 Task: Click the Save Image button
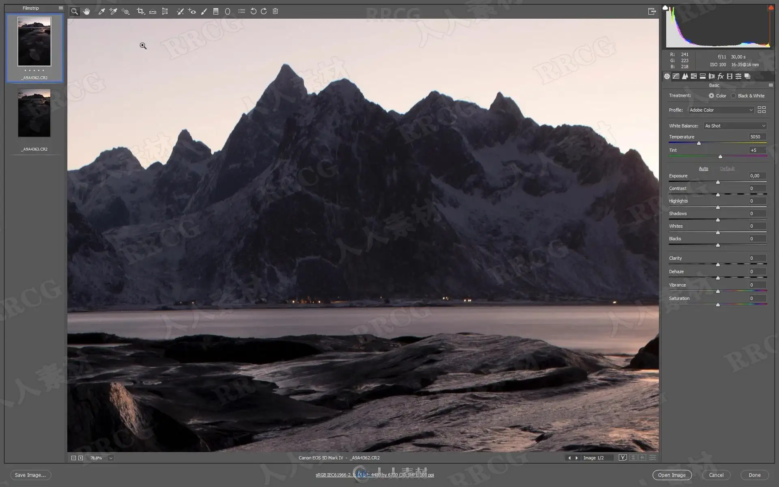point(30,475)
